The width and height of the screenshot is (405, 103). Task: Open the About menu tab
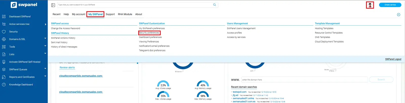click(139, 14)
